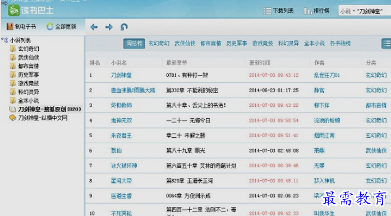Click the 全部更新 update all button
Image resolution: width=391 pixels, height=216 pixels.
61,27
